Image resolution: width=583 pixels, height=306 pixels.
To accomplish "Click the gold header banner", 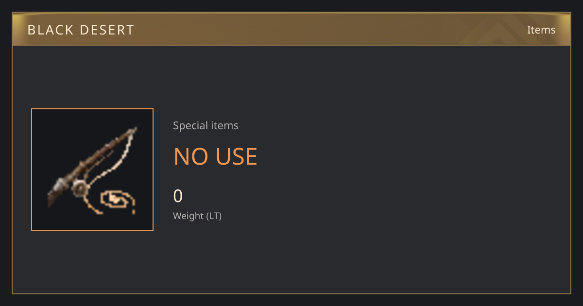I will 291,29.
